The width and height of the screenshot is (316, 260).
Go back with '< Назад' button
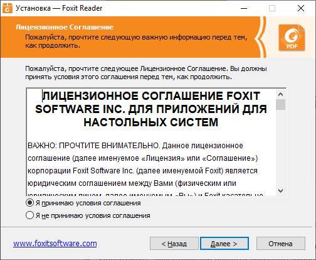click(x=174, y=244)
